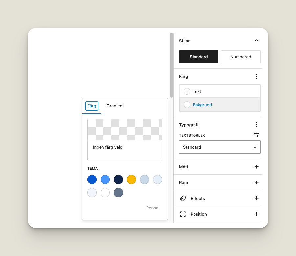Viewport: 296px width, 256px height.
Task: Click plus icon next to Ram
Action: click(257, 182)
